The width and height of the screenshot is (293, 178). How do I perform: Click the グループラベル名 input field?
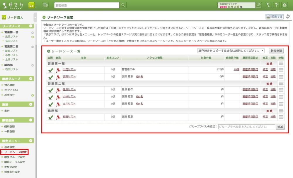(x=246, y=127)
